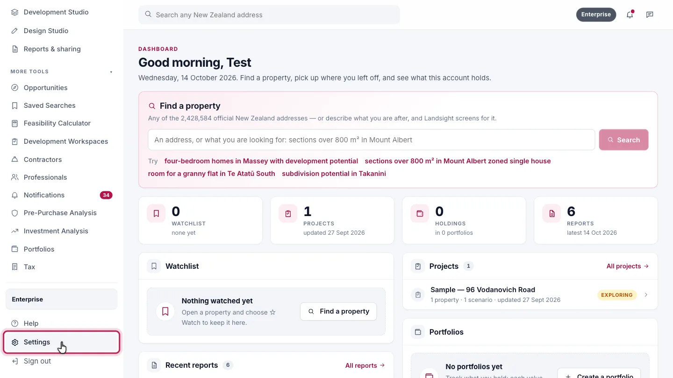Click the Enterprise workspace box in sidebar
Viewport: 673px width, 378px height.
62,299
